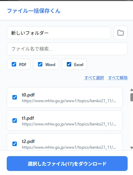Click the URL under t1.pdf
The image size is (133, 175).
pos(69,124)
